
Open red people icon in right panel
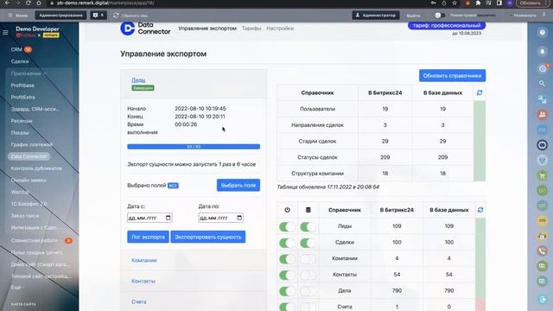click(x=542, y=114)
